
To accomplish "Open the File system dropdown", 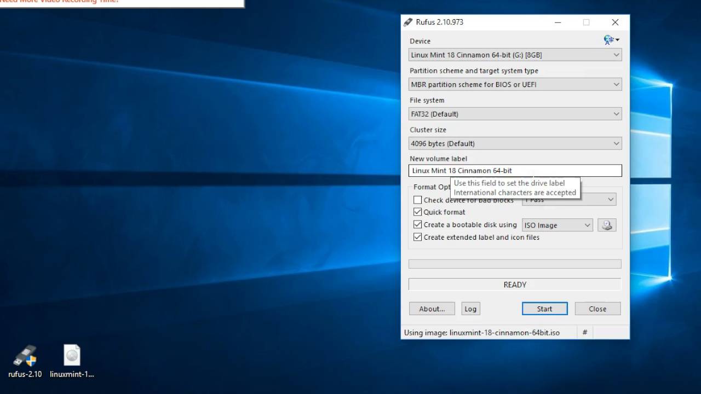I will 515,114.
